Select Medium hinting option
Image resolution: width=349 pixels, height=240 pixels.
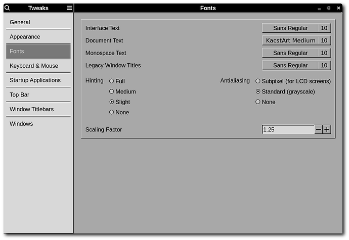click(x=112, y=92)
